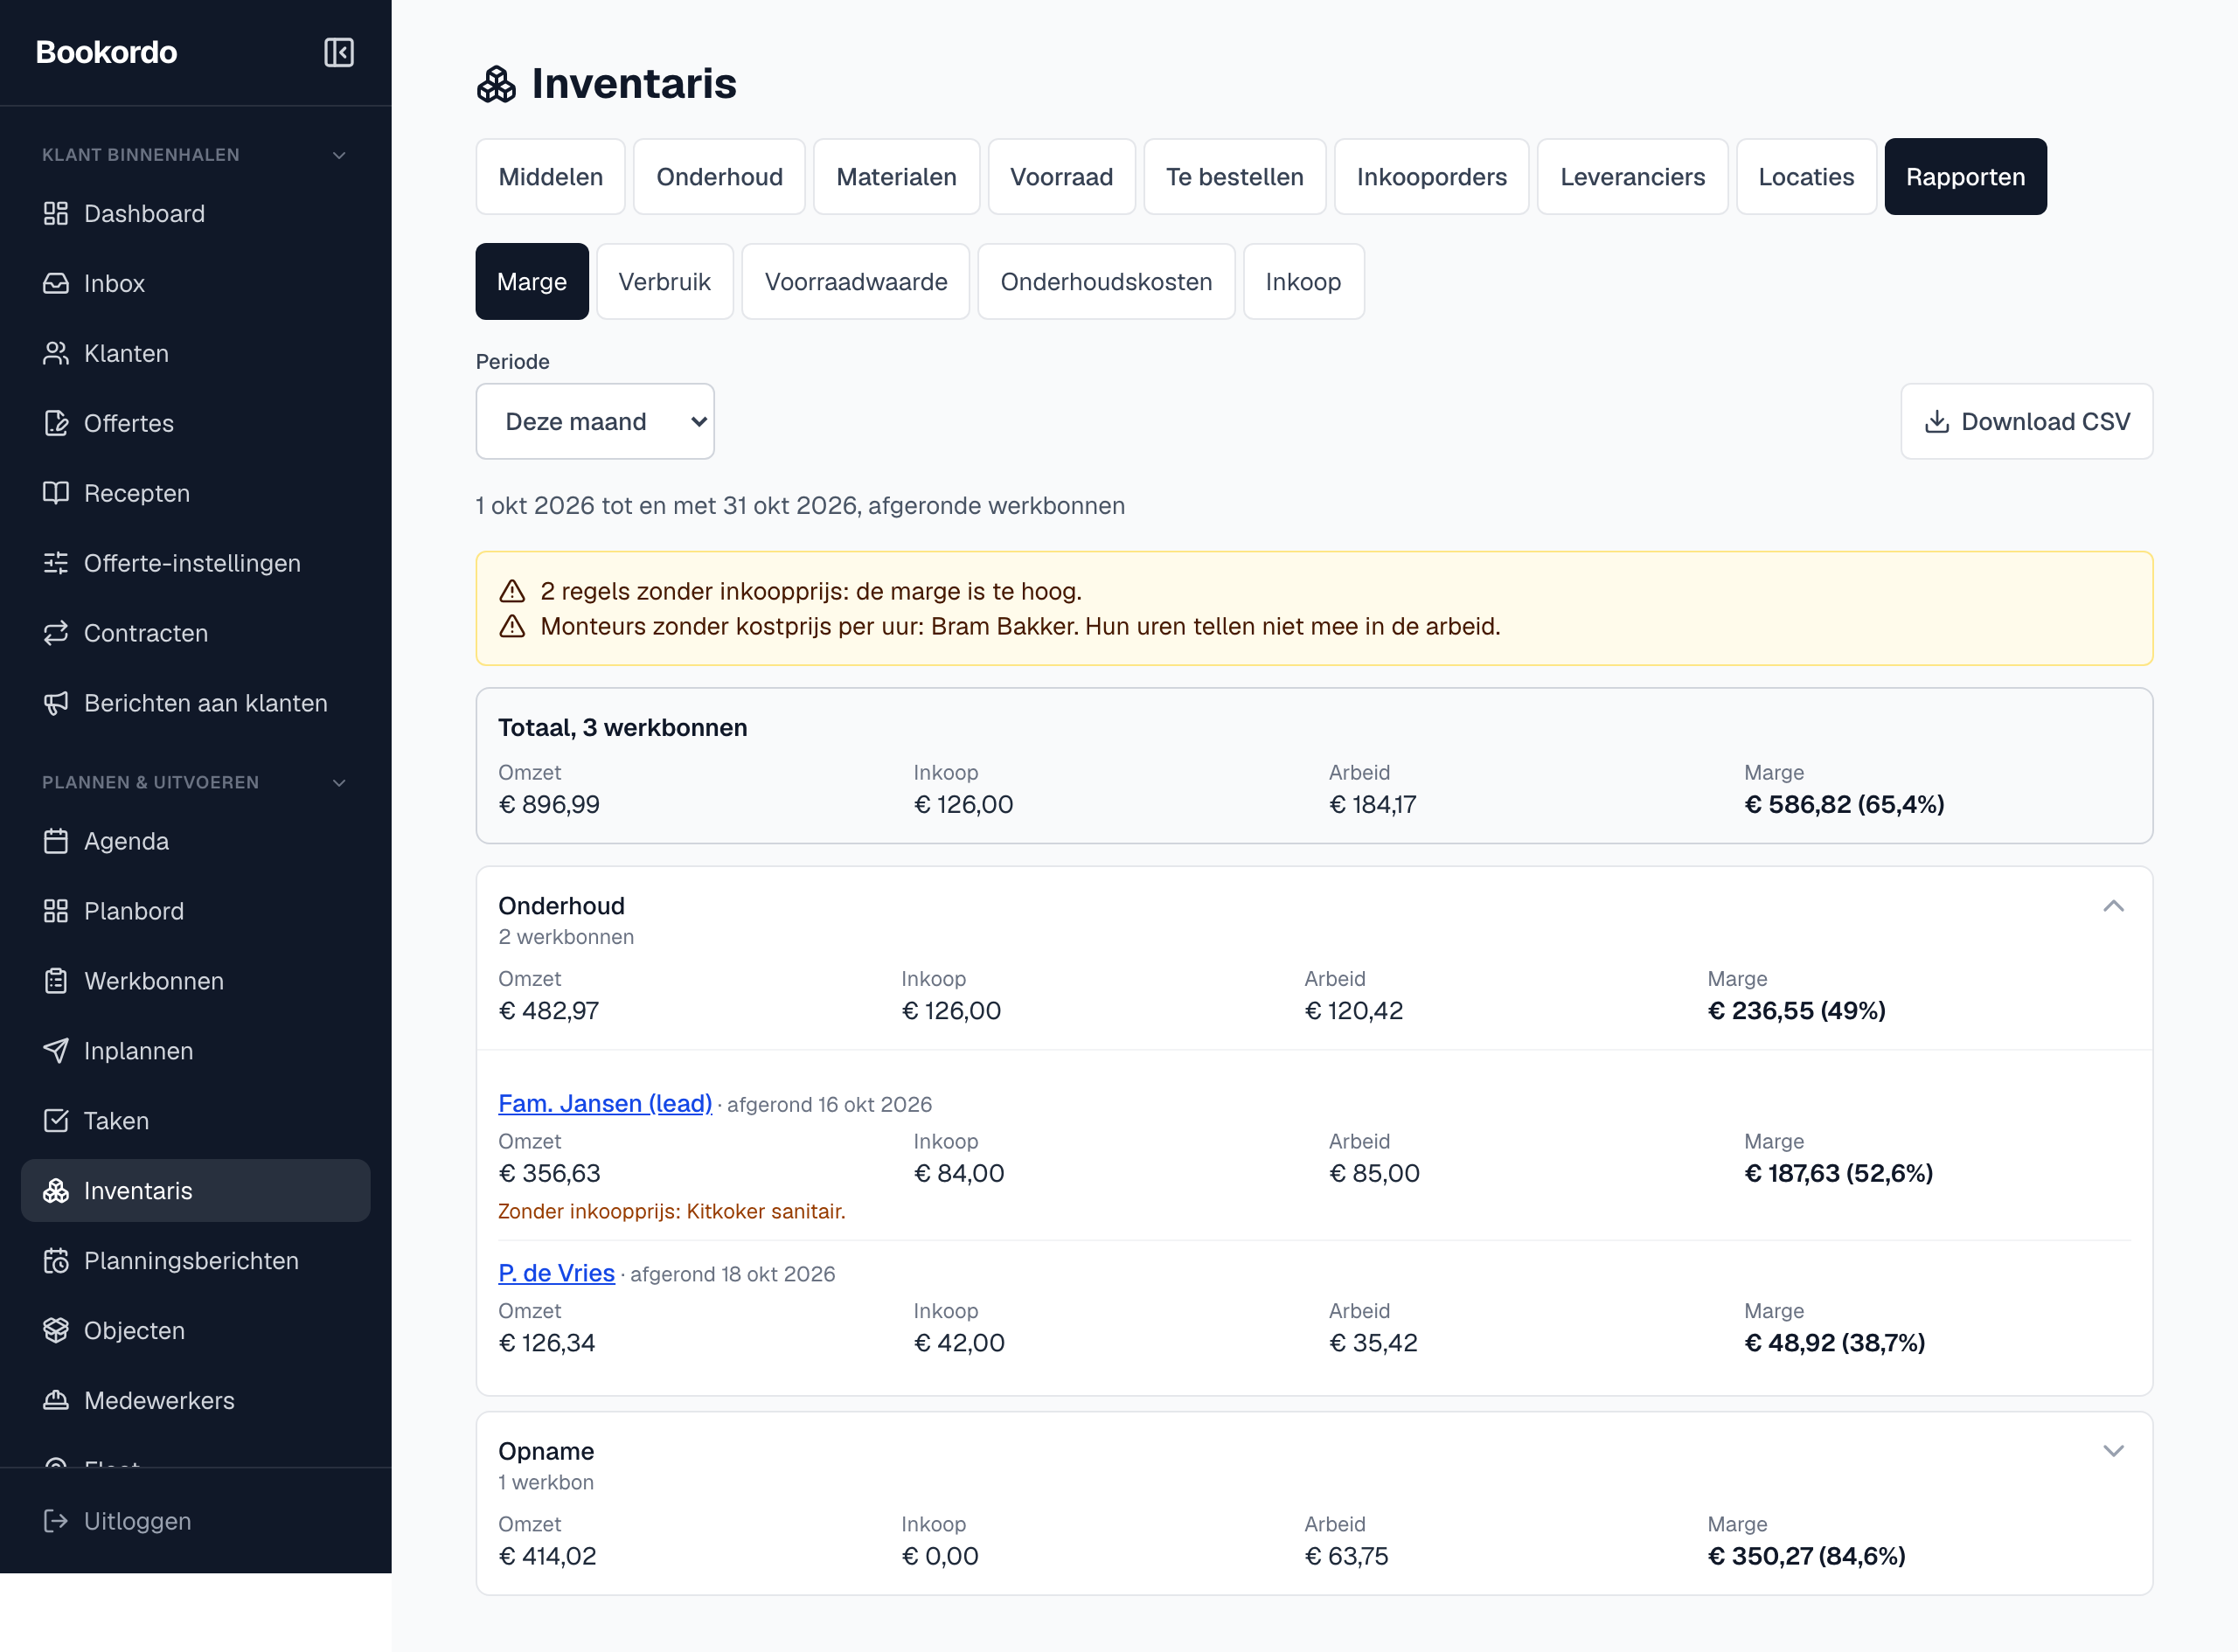Open Objecten via its boxes icon
2238x1652 pixels.
(x=56, y=1331)
